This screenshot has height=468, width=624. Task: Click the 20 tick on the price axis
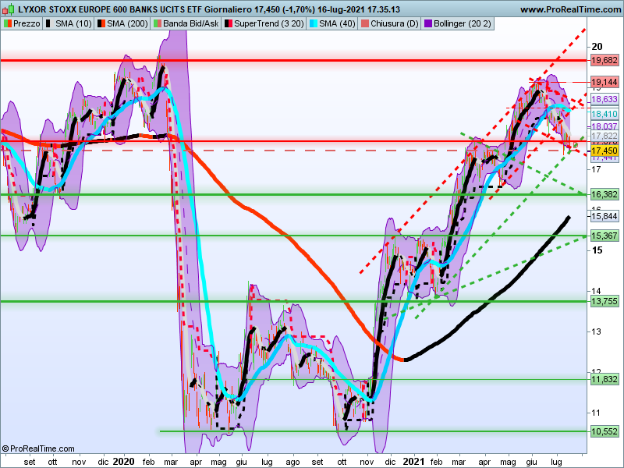click(597, 47)
